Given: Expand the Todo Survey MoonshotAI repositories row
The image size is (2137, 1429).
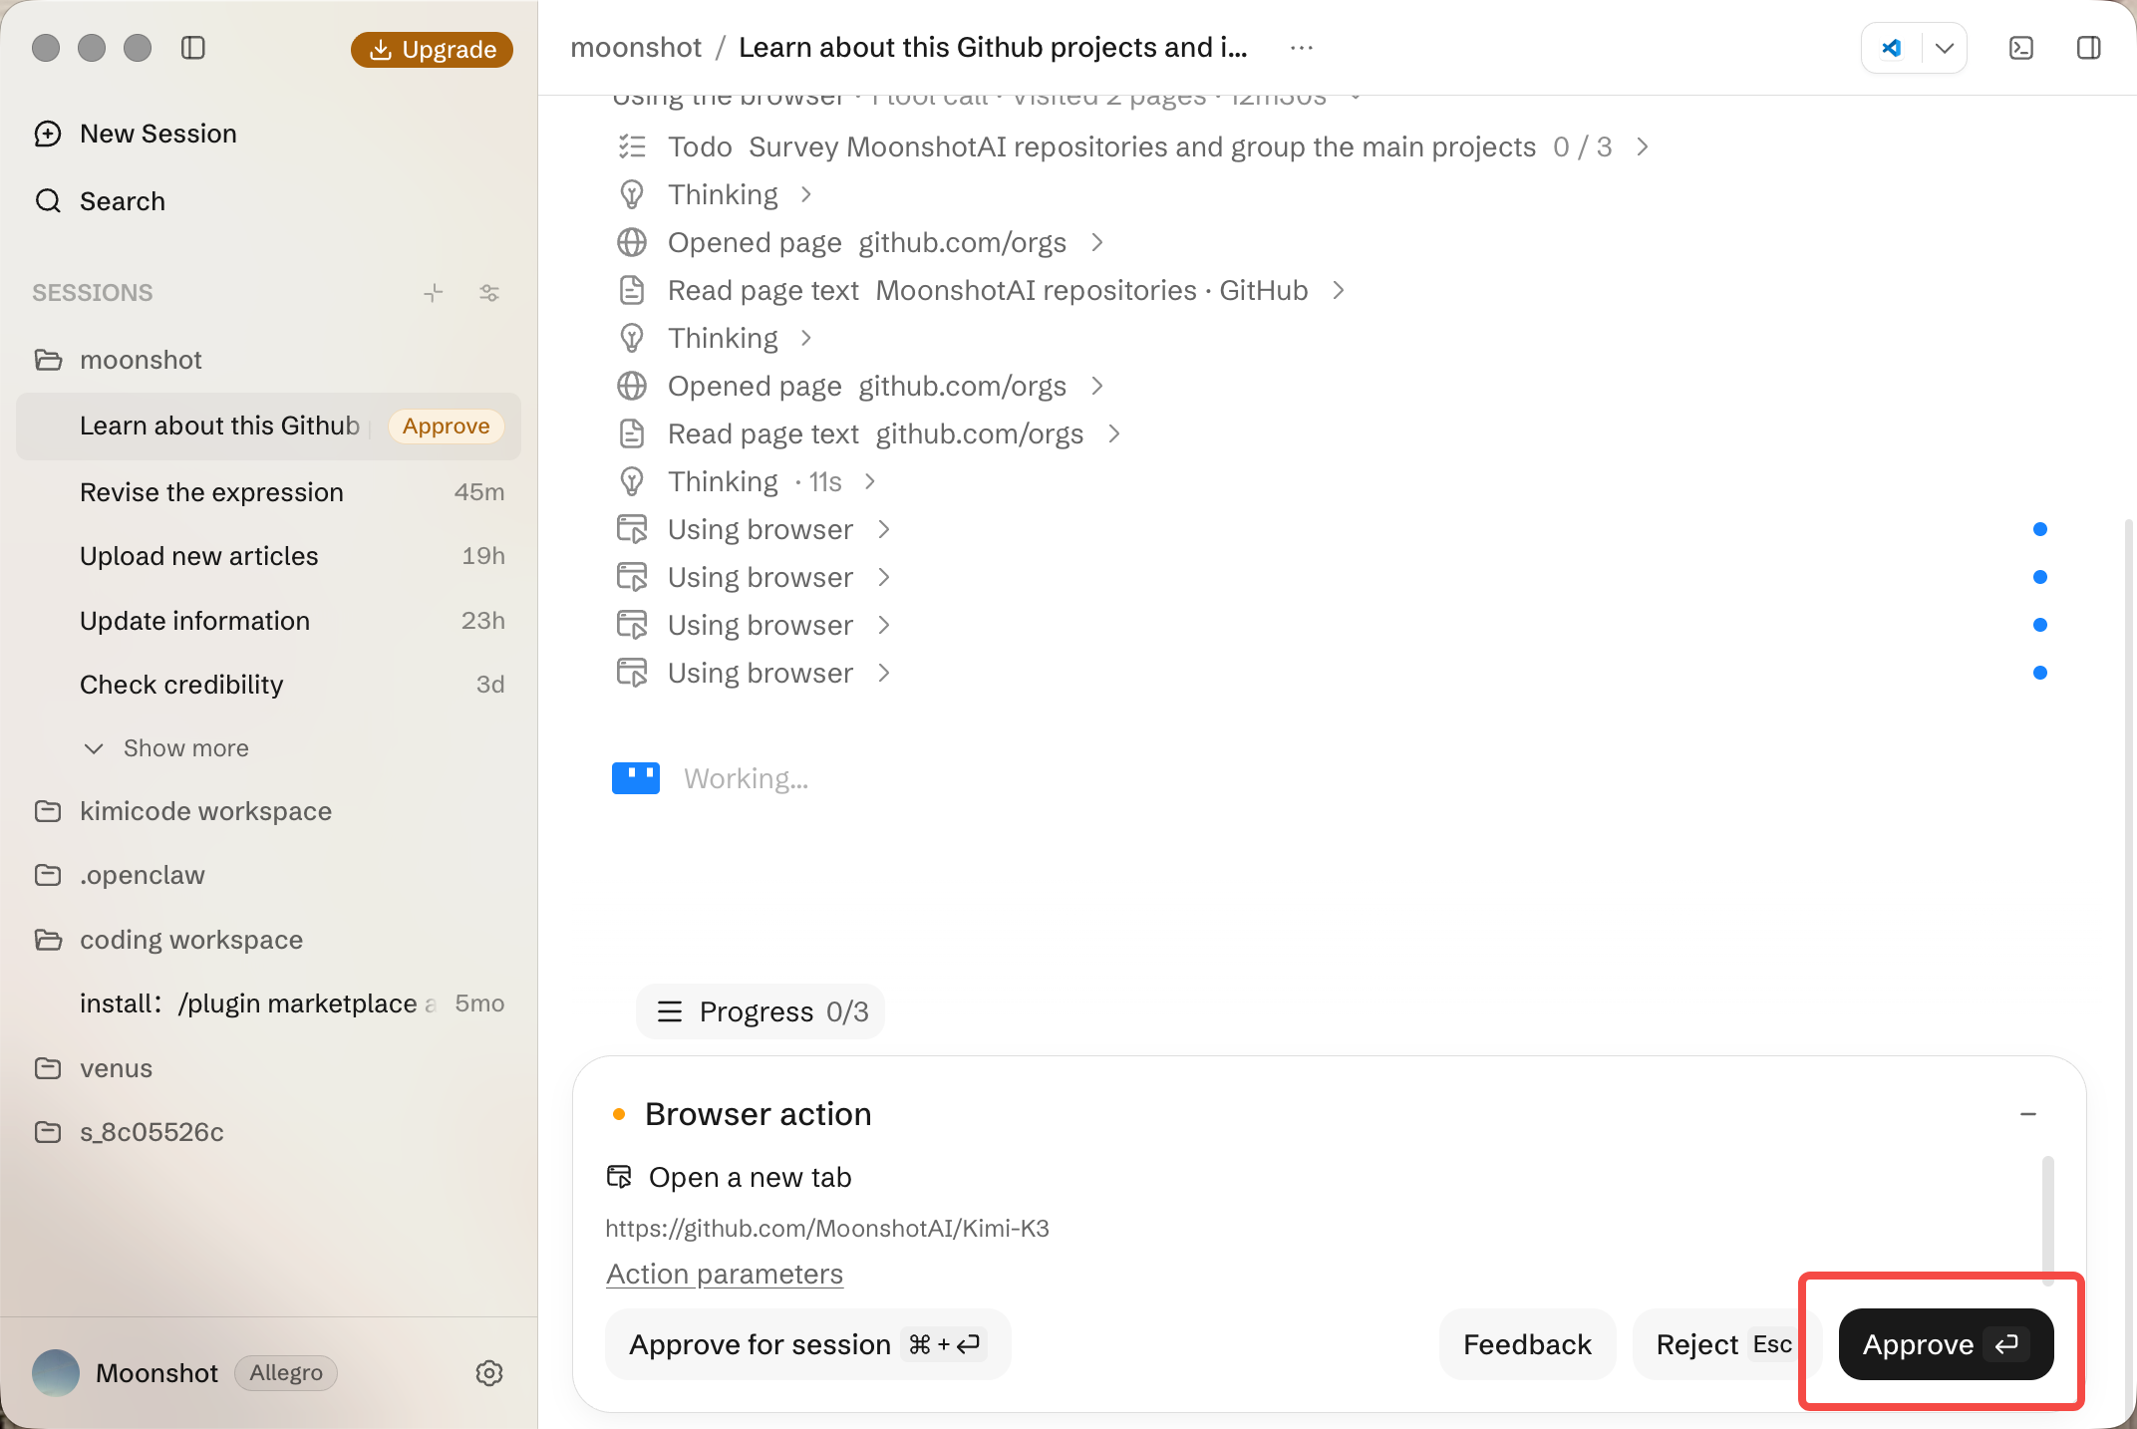Looking at the screenshot, I should pyautogui.click(x=1132, y=147).
